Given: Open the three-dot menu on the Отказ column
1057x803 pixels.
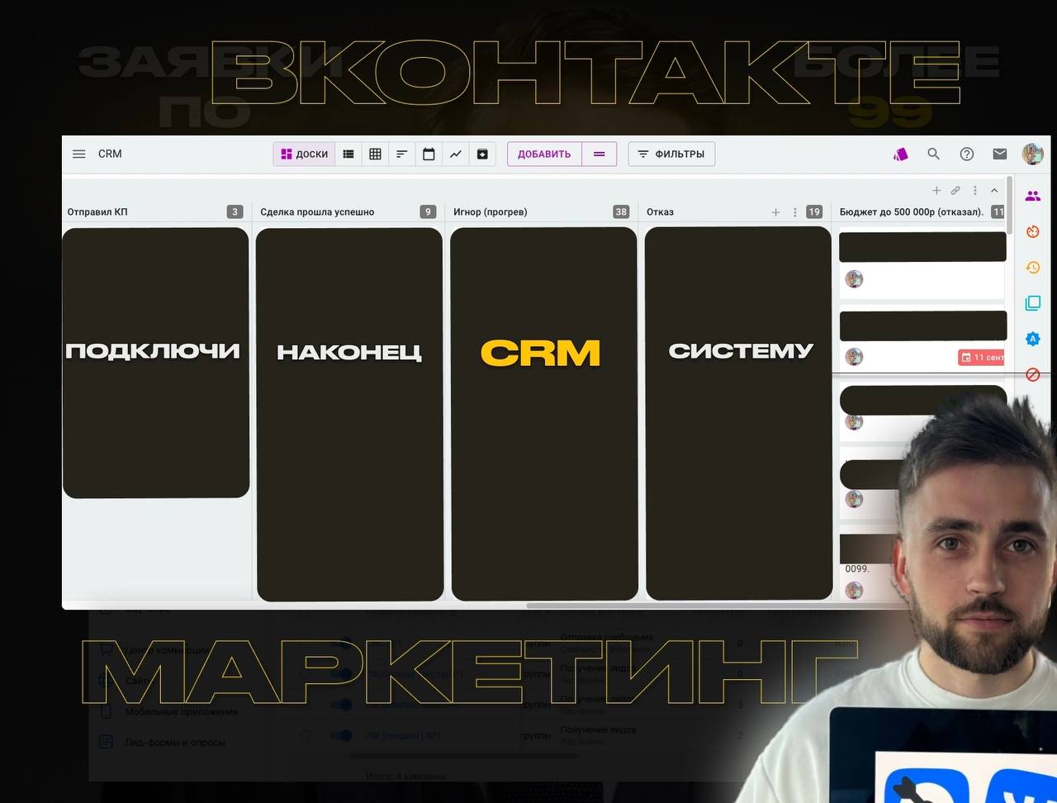Looking at the screenshot, I should point(794,211).
